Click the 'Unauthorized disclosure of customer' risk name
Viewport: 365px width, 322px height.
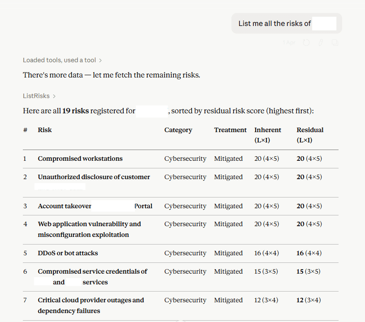[94, 177]
